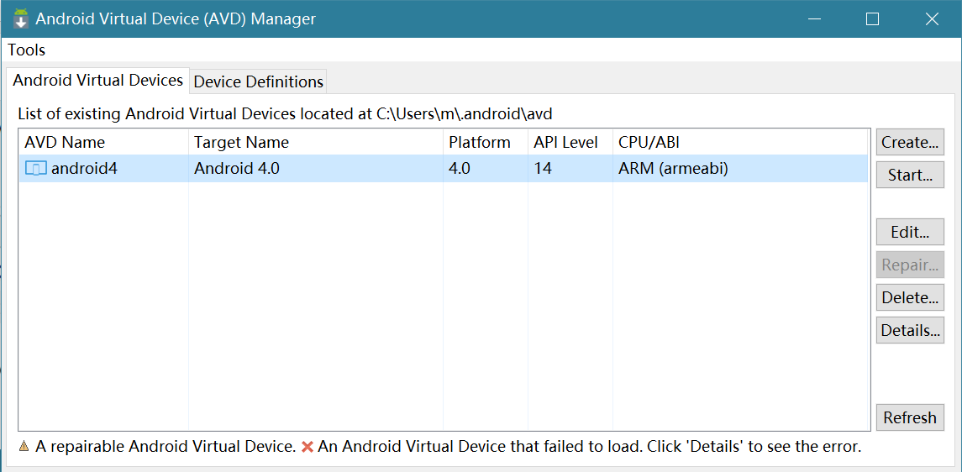Open the Tools menu
This screenshot has width=962, height=472.
pyautogui.click(x=27, y=50)
